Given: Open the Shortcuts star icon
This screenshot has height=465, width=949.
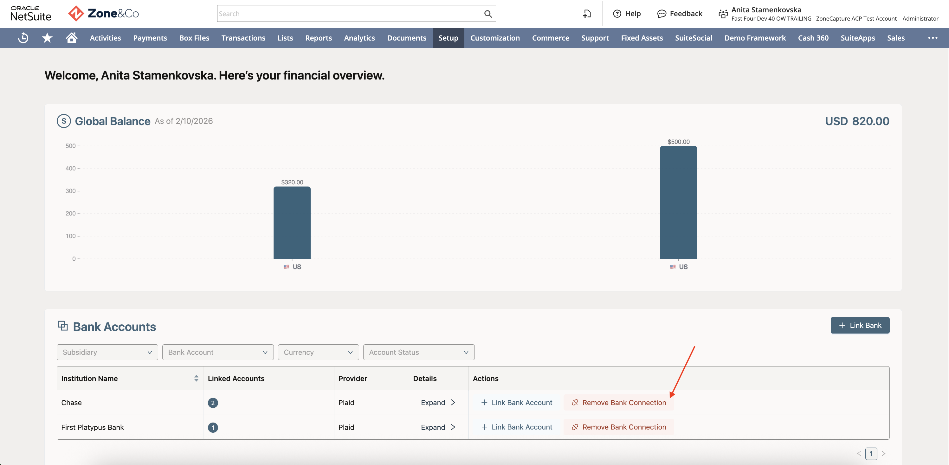Looking at the screenshot, I should point(47,38).
